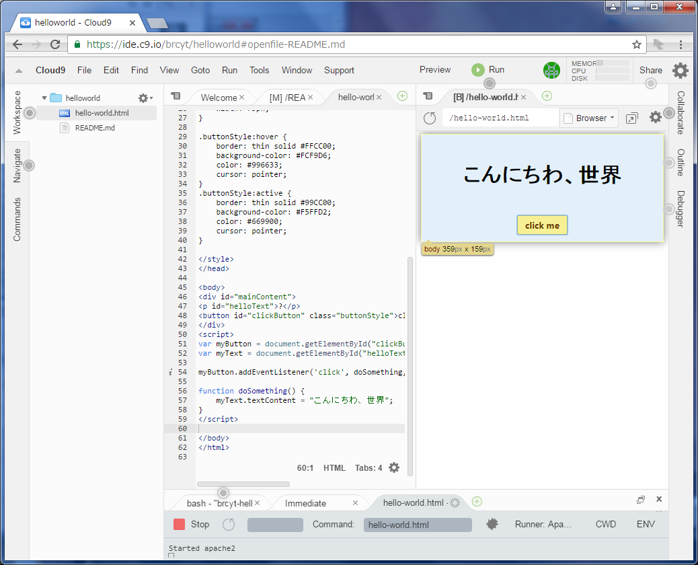Open the Edit menu
Screen dimensions: 698x565
111,70
